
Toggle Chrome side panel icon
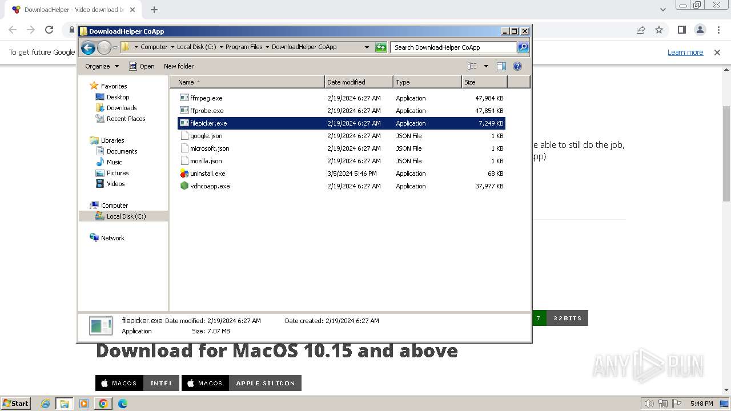click(681, 30)
